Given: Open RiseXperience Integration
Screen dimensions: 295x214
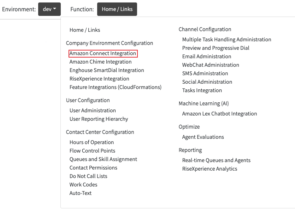Looking at the screenshot, I should (99, 79).
